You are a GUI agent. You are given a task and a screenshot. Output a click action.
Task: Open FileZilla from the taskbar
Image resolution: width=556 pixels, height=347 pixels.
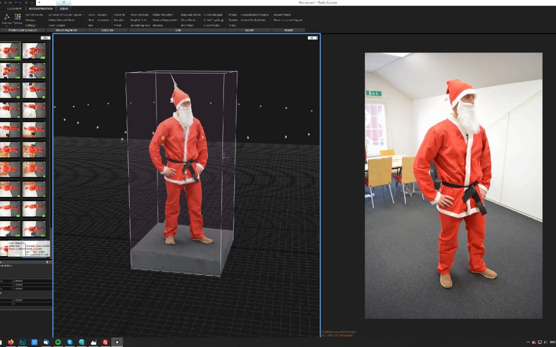(106, 342)
